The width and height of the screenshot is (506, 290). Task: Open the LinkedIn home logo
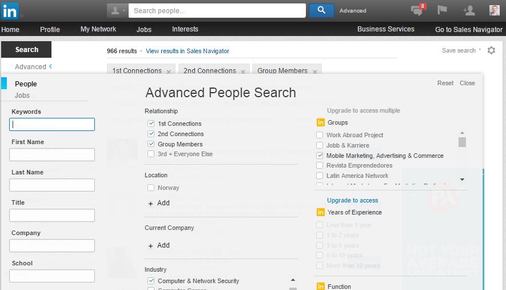coord(10,11)
